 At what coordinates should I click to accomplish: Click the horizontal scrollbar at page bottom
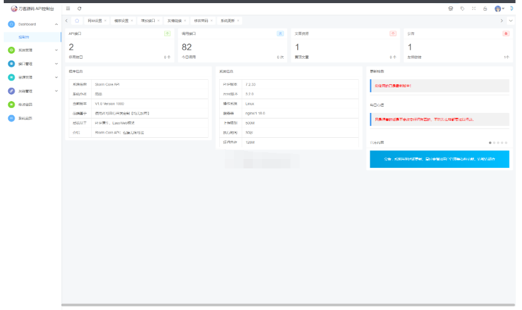click(x=288, y=304)
